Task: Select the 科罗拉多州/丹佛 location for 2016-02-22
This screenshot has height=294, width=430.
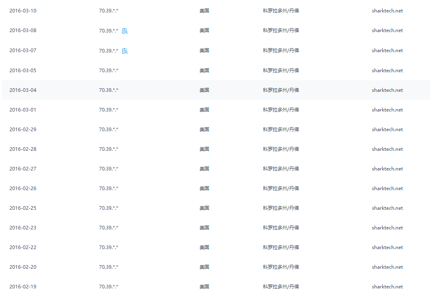Action: pos(281,247)
